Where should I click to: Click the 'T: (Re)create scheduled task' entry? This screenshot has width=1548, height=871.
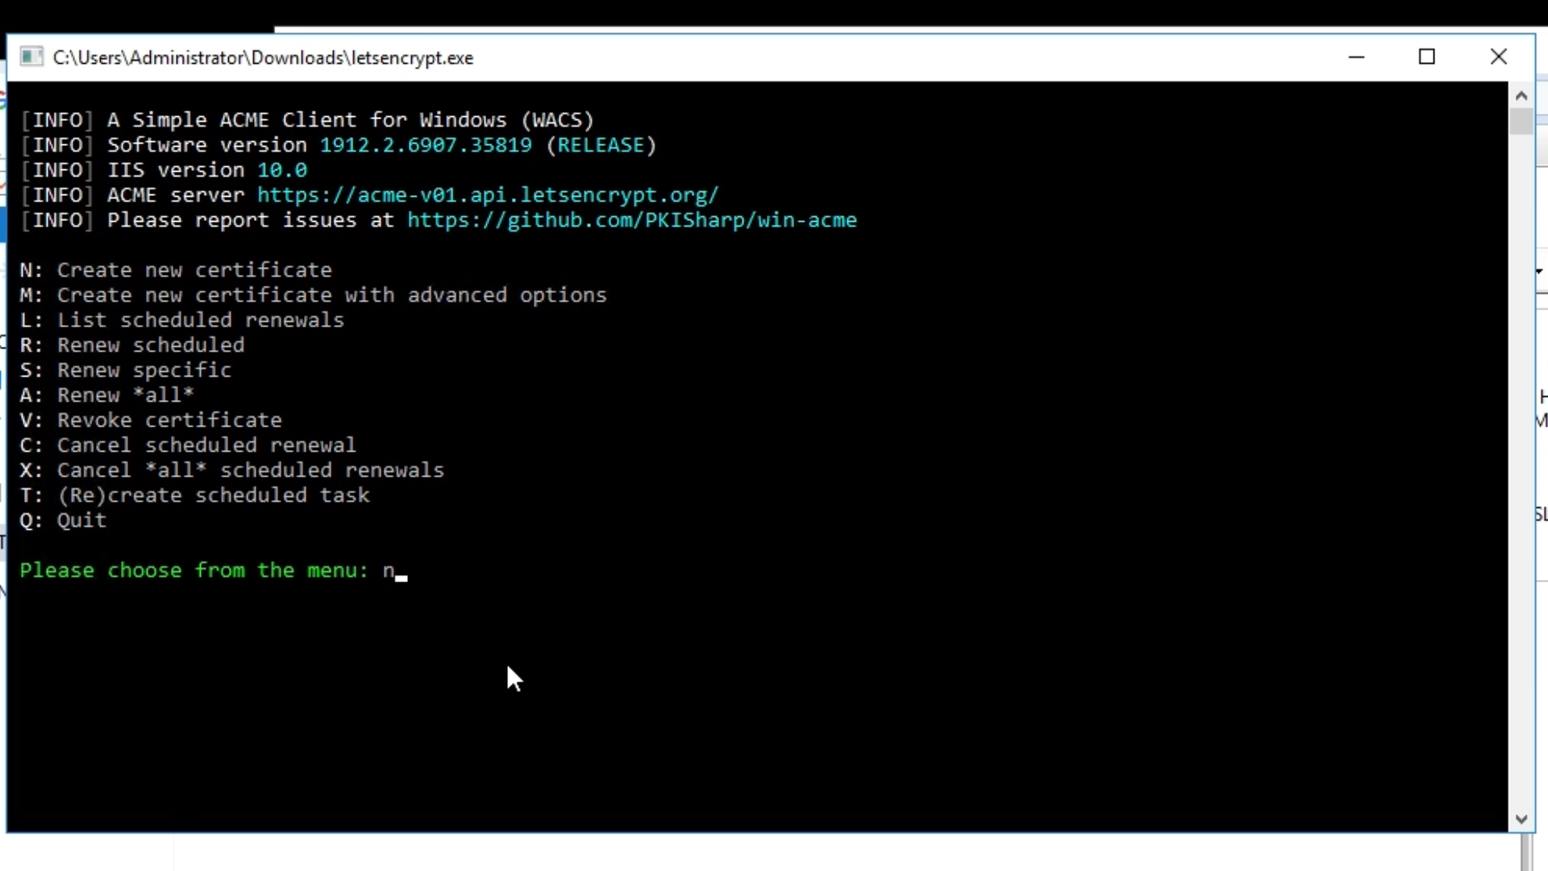194,495
